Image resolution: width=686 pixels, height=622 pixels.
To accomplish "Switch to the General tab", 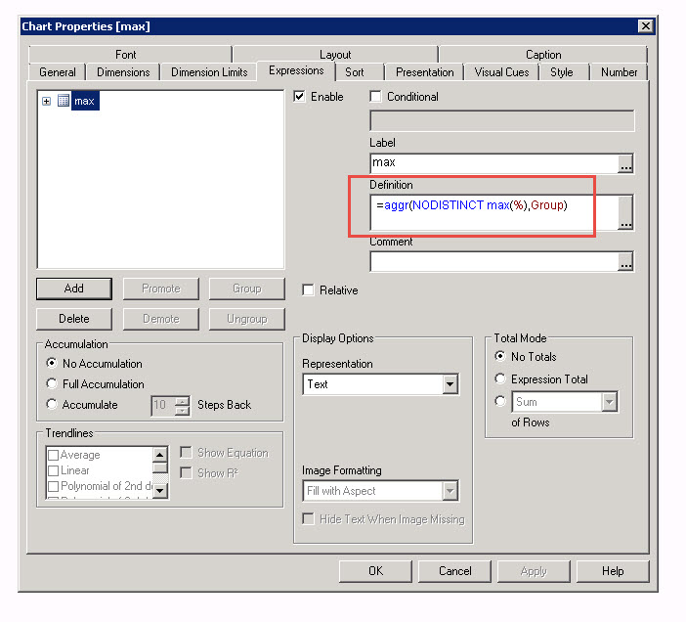I will [58, 72].
